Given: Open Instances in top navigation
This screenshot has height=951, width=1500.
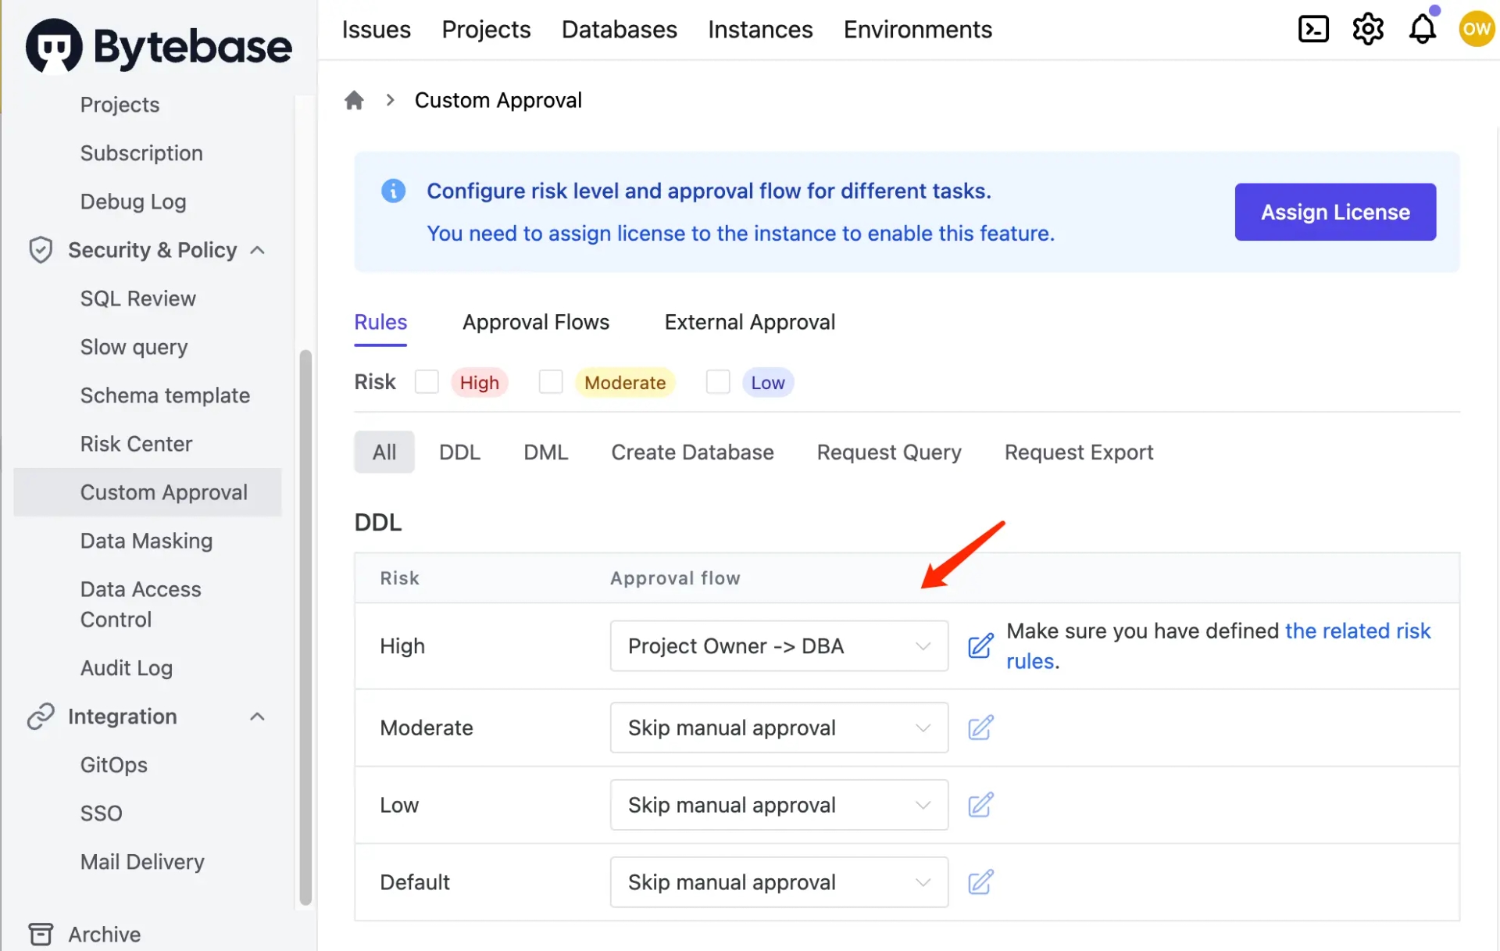Looking at the screenshot, I should coord(760,30).
